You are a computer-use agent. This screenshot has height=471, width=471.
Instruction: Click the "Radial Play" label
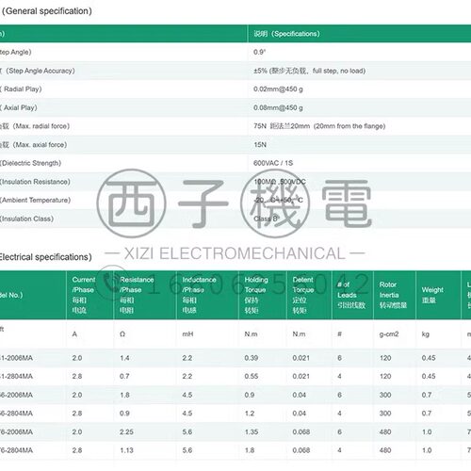tap(23, 89)
